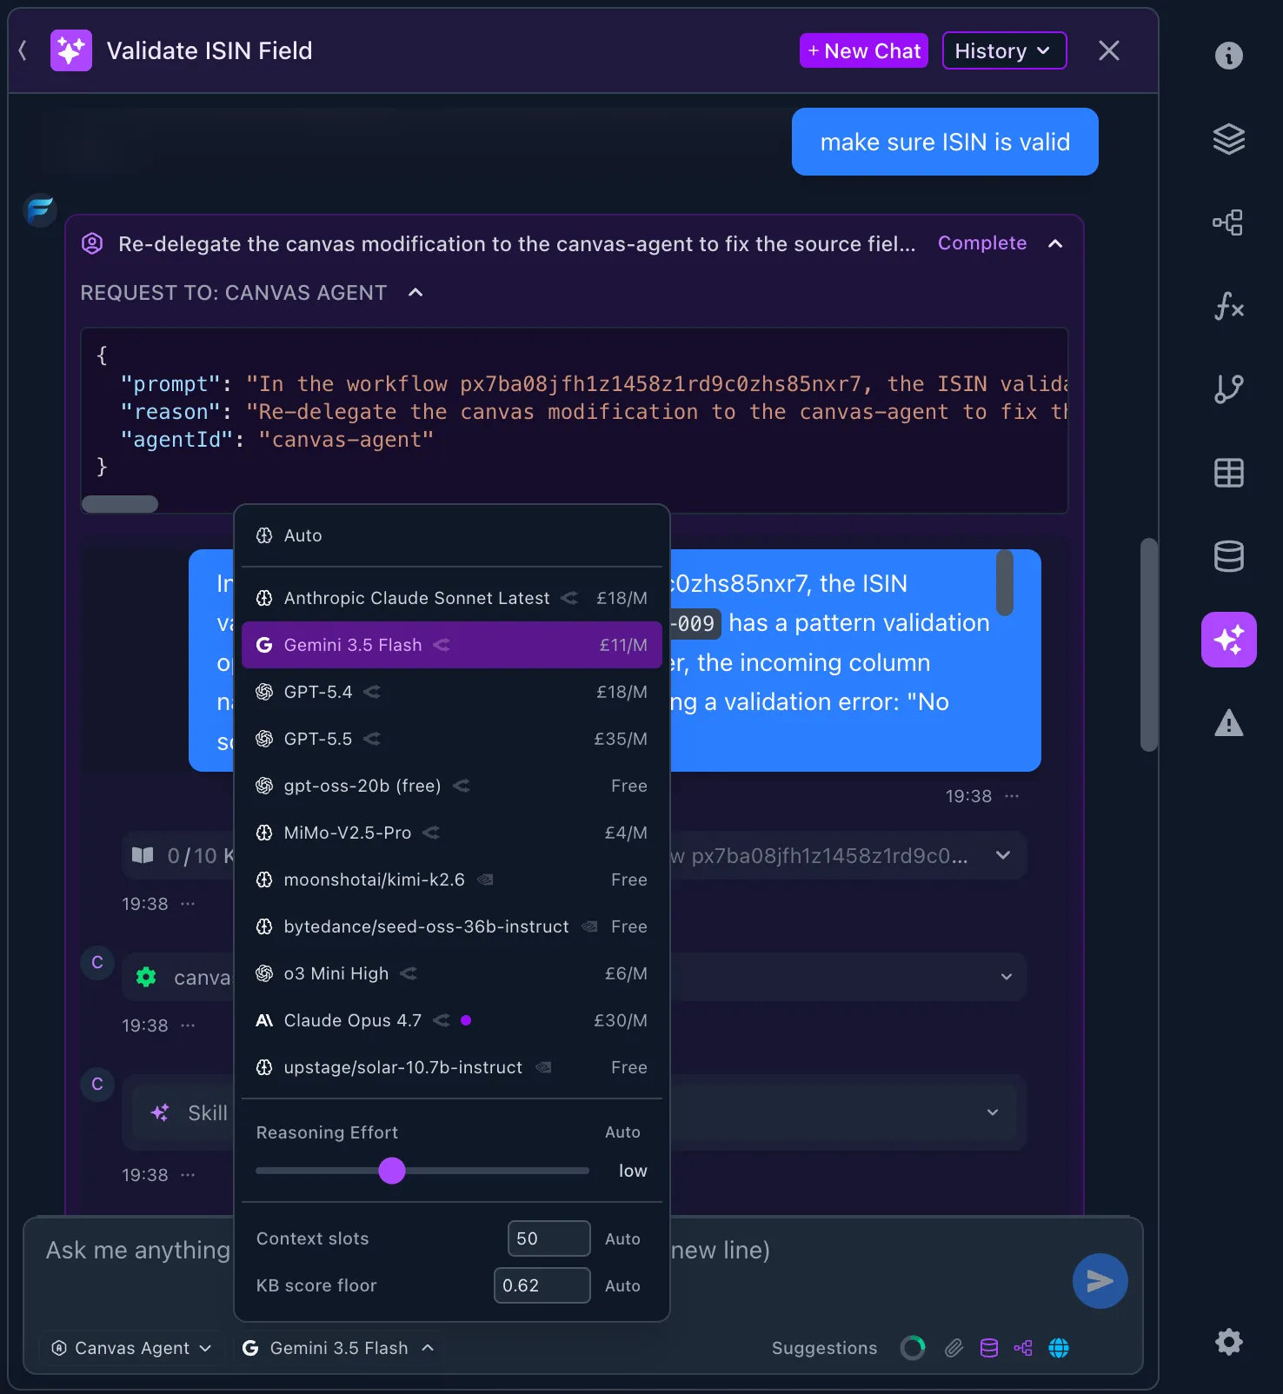The width and height of the screenshot is (1283, 1394).
Task: Start a New Chat
Action: 864,50
